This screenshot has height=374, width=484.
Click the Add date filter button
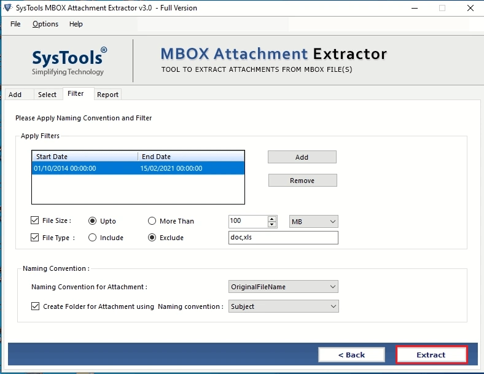point(302,157)
